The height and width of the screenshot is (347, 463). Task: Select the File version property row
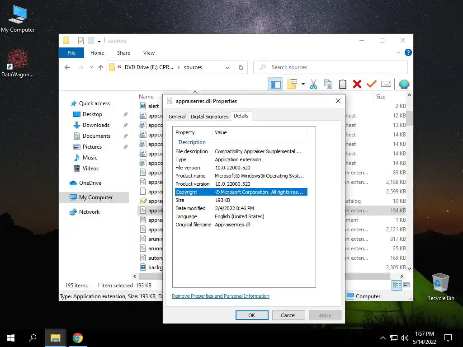[241, 168]
